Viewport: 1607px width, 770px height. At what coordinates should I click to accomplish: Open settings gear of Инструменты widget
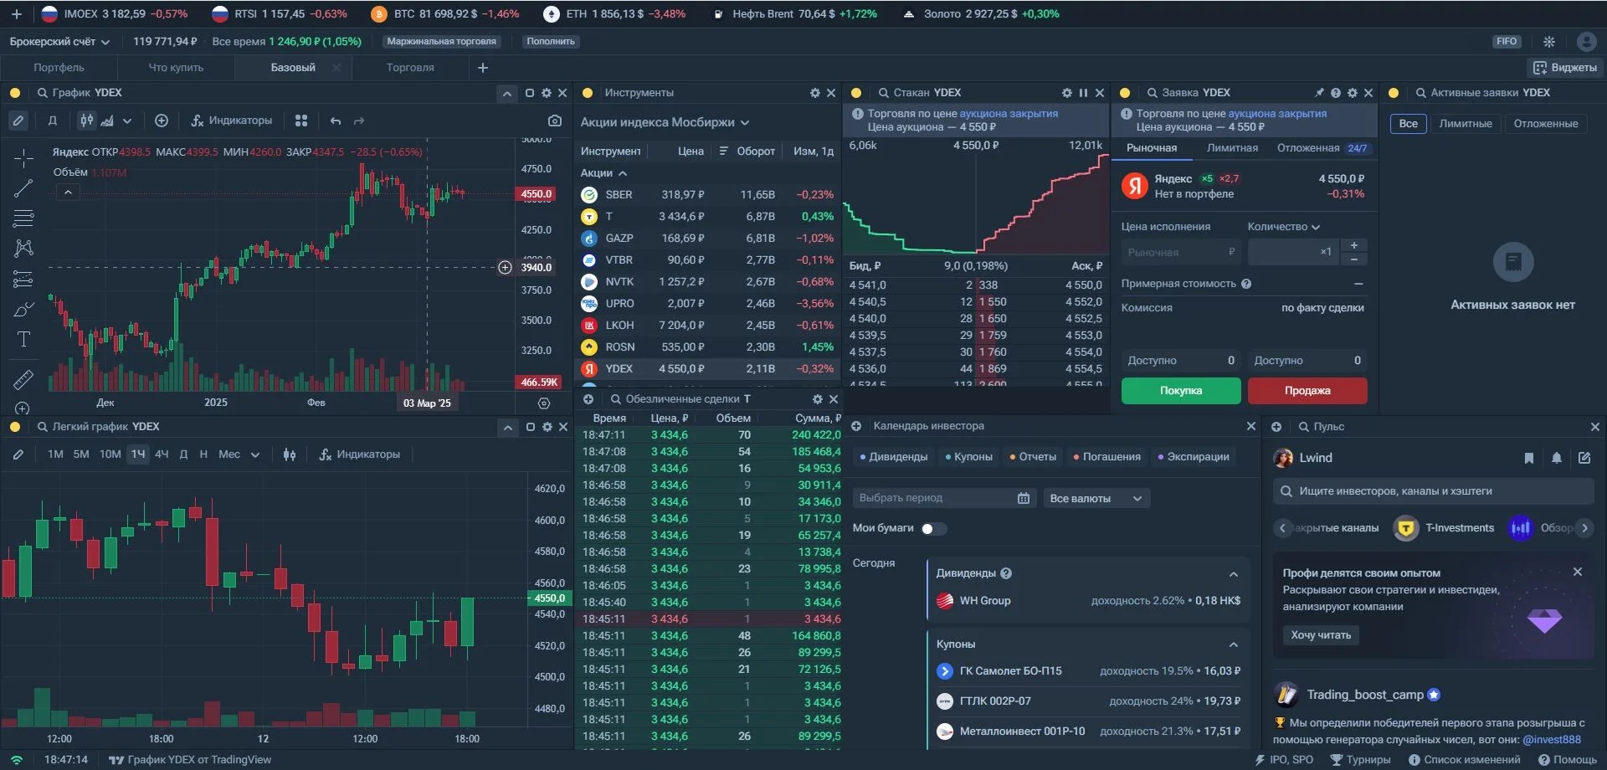pos(815,93)
